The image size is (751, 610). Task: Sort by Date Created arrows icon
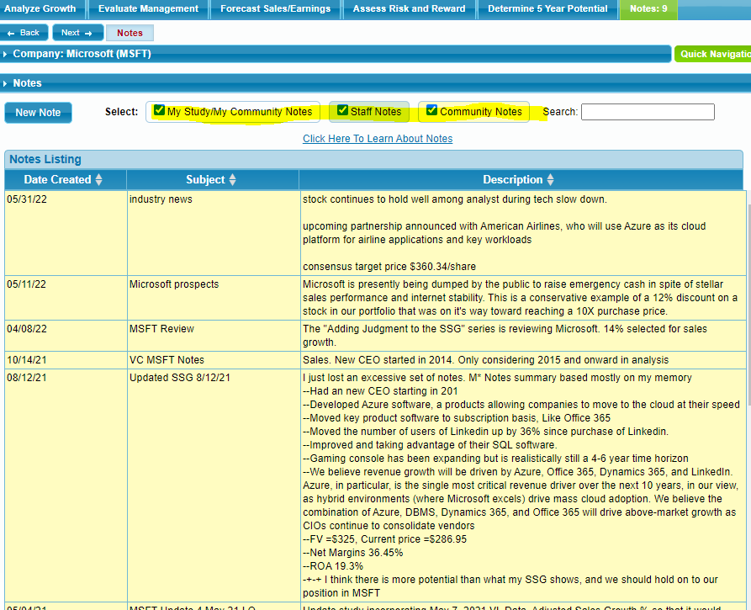point(98,180)
